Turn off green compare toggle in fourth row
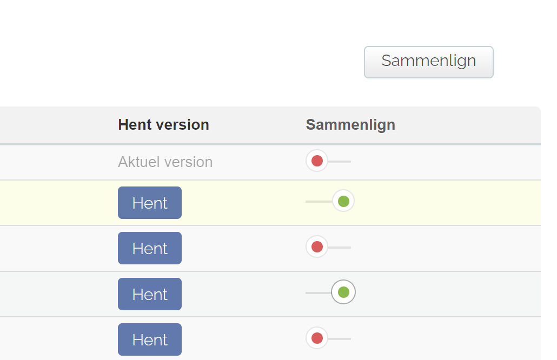 [330, 292]
